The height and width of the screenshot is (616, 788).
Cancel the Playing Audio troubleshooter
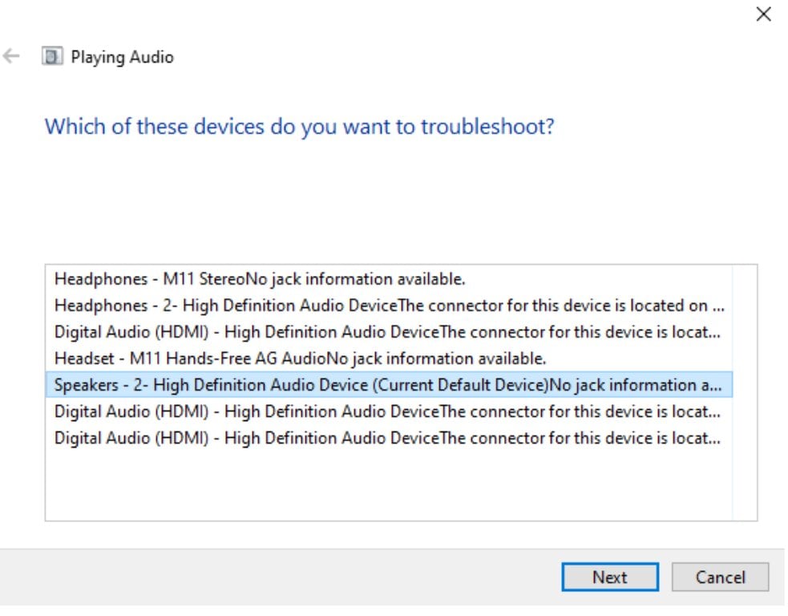pos(720,577)
